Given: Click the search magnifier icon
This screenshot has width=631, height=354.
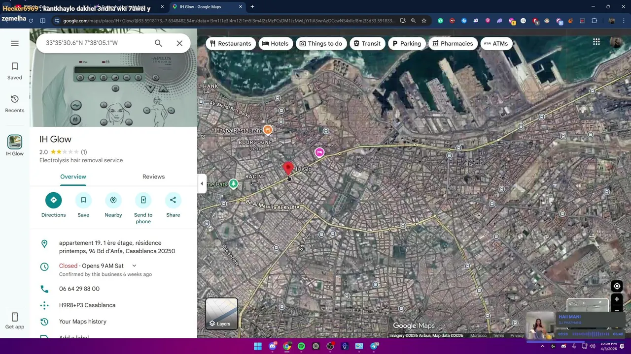Looking at the screenshot, I should click(158, 43).
